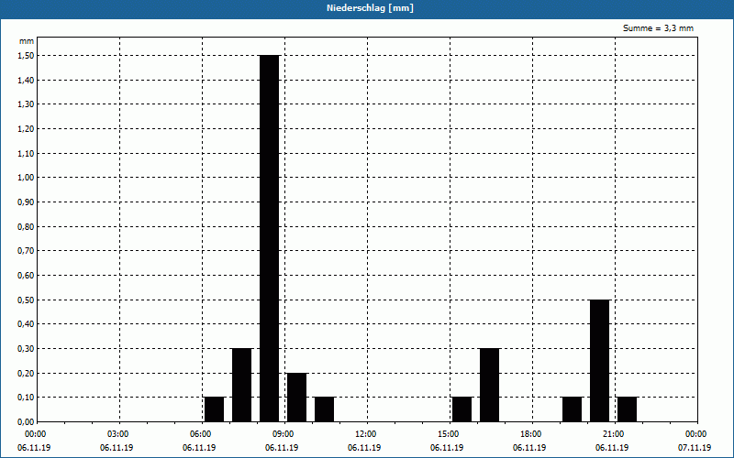Select the 21:00 time label
The image size is (734, 458).
[x=614, y=434]
